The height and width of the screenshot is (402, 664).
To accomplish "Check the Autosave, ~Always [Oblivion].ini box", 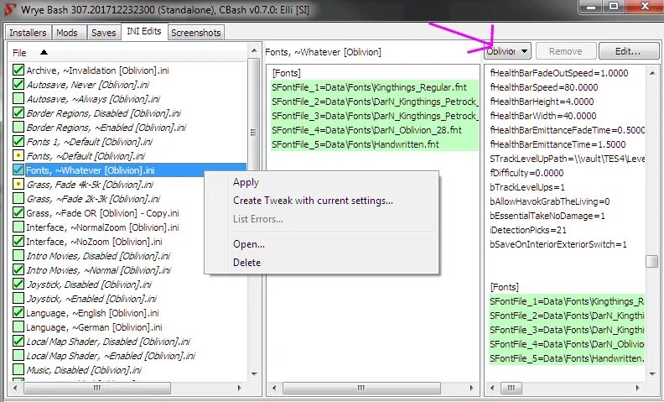I will click(18, 99).
